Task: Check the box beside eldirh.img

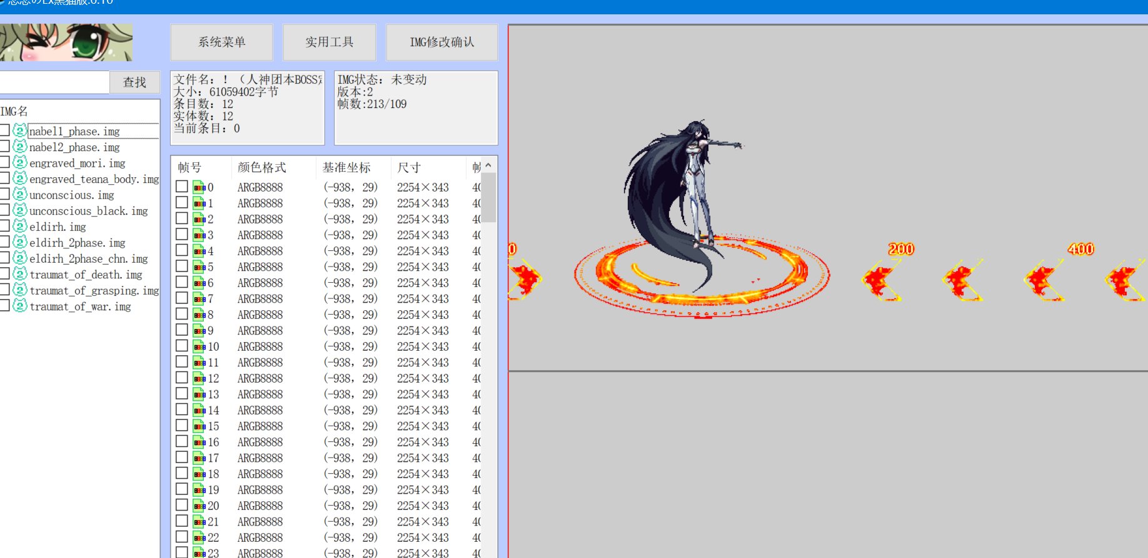Action: [4, 226]
